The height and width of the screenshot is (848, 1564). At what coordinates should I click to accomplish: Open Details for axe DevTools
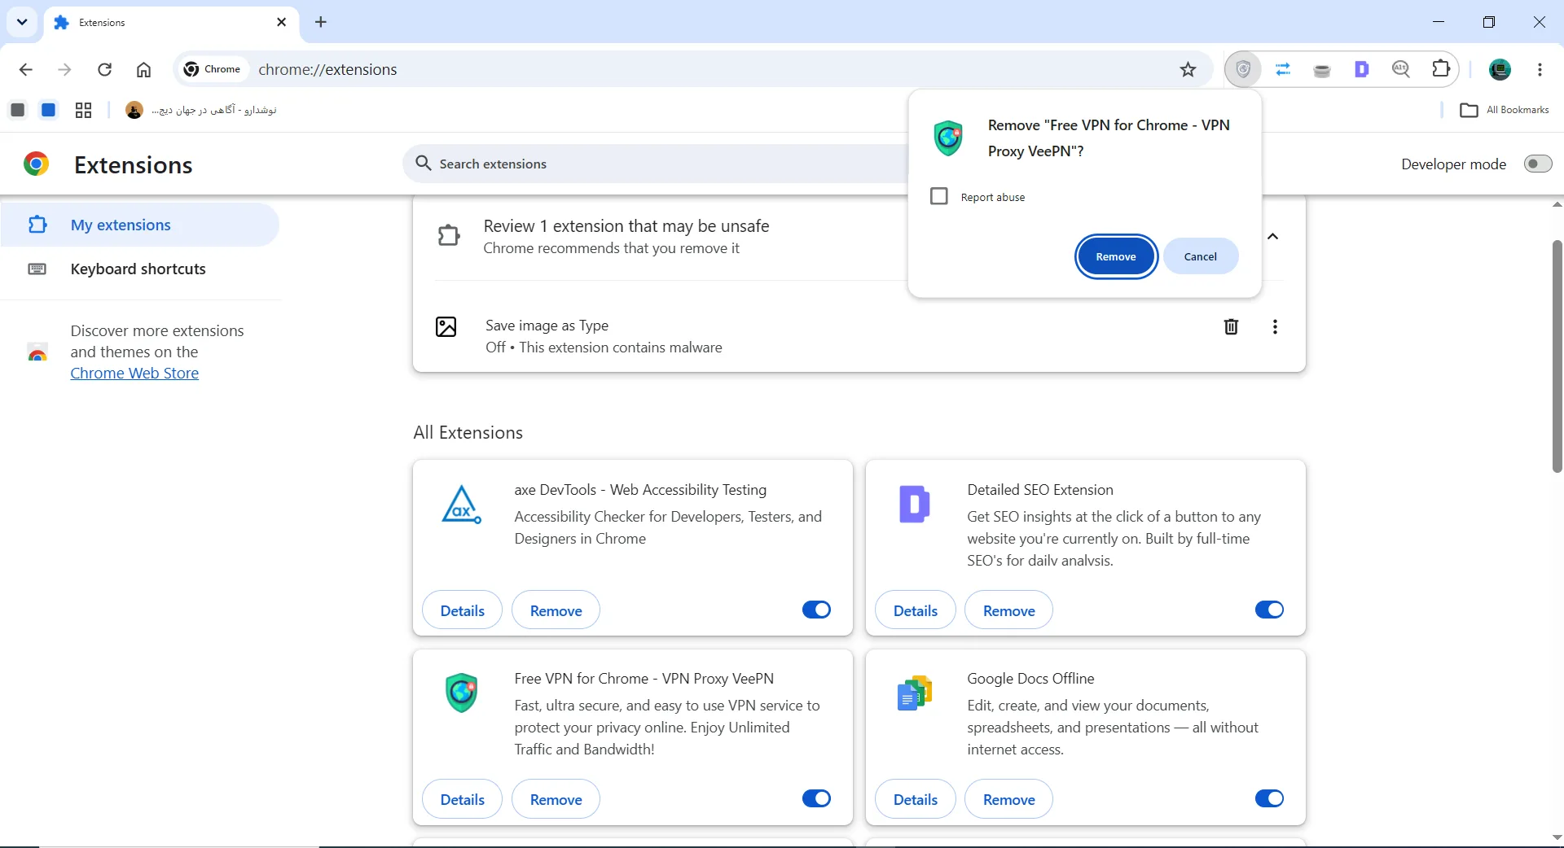tap(462, 610)
